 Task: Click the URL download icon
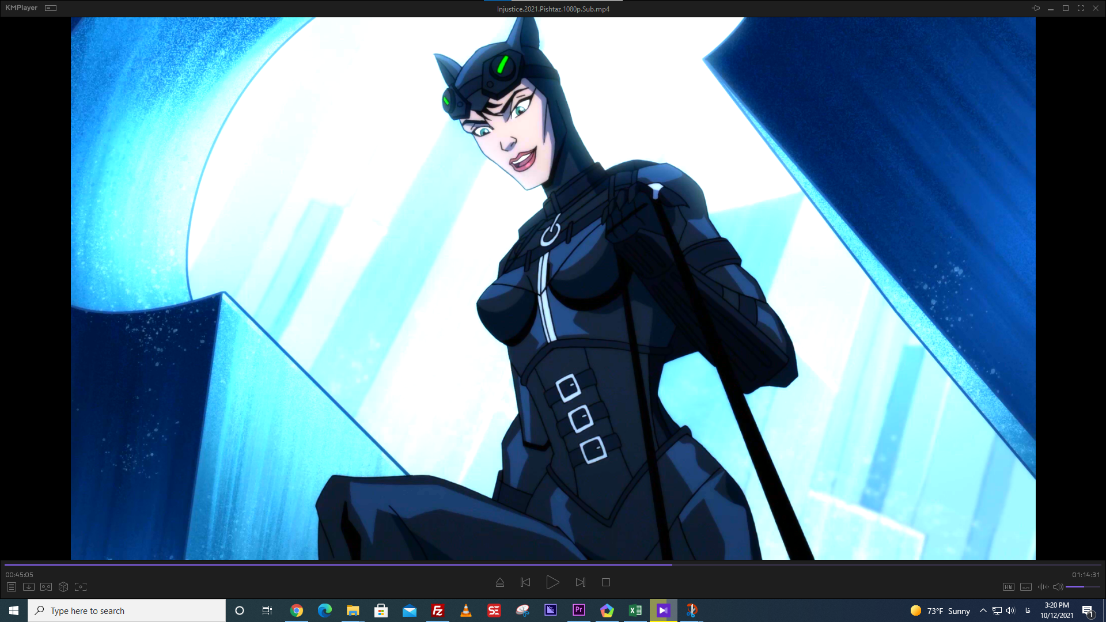point(29,587)
